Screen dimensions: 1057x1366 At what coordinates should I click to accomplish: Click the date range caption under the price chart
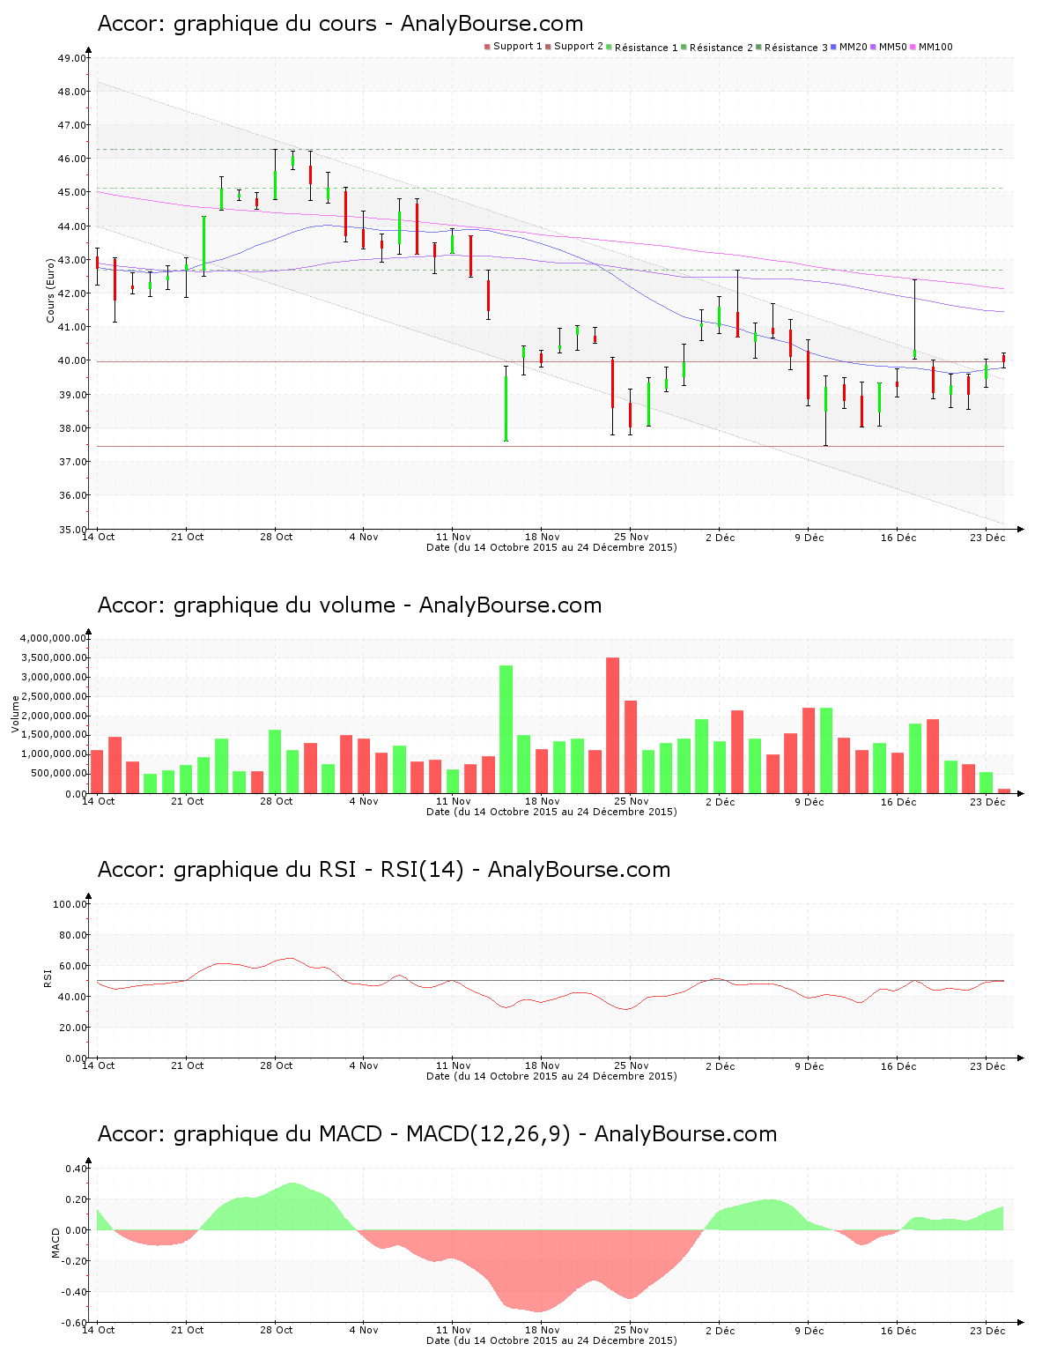pos(551,547)
